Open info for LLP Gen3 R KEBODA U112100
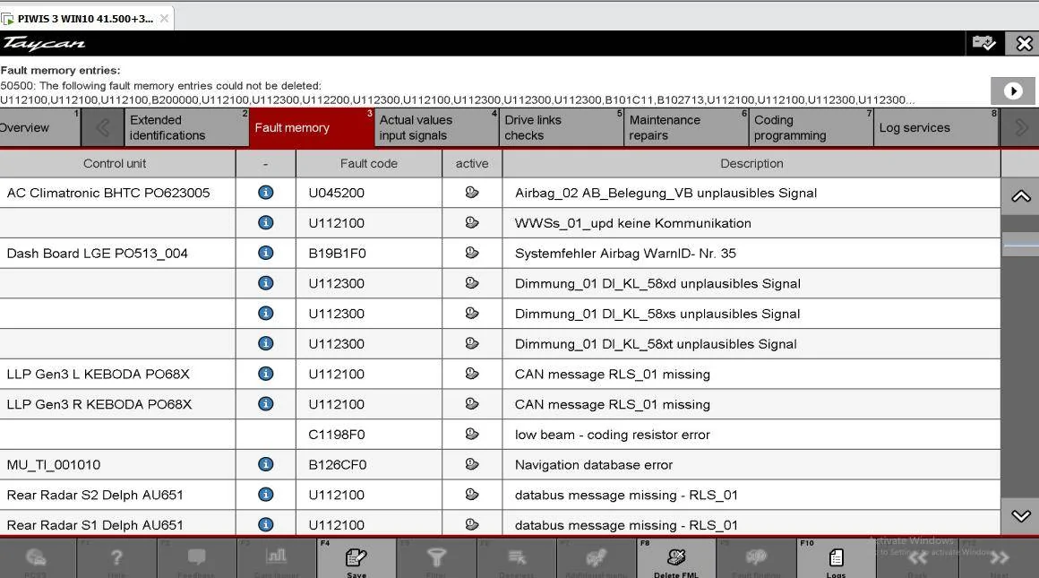The width and height of the screenshot is (1039, 578). [x=266, y=403]
